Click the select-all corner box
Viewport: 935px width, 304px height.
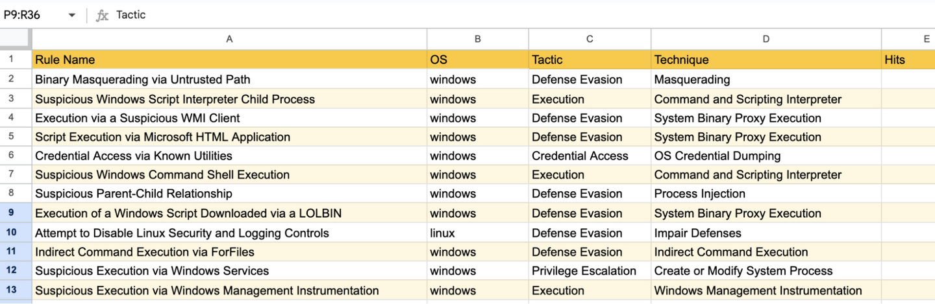(x=16, y=39)
